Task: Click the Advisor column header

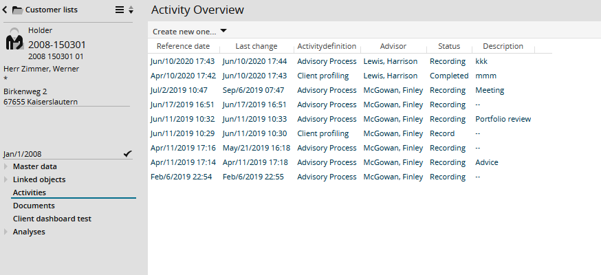Action: click(393, 47)
